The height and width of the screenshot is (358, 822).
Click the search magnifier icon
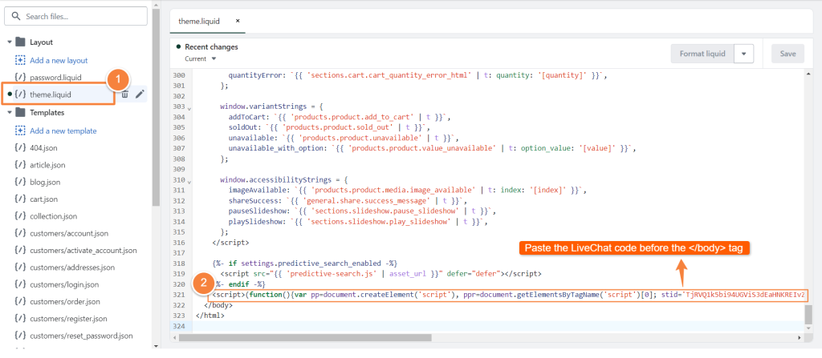[x=15, y=16]
